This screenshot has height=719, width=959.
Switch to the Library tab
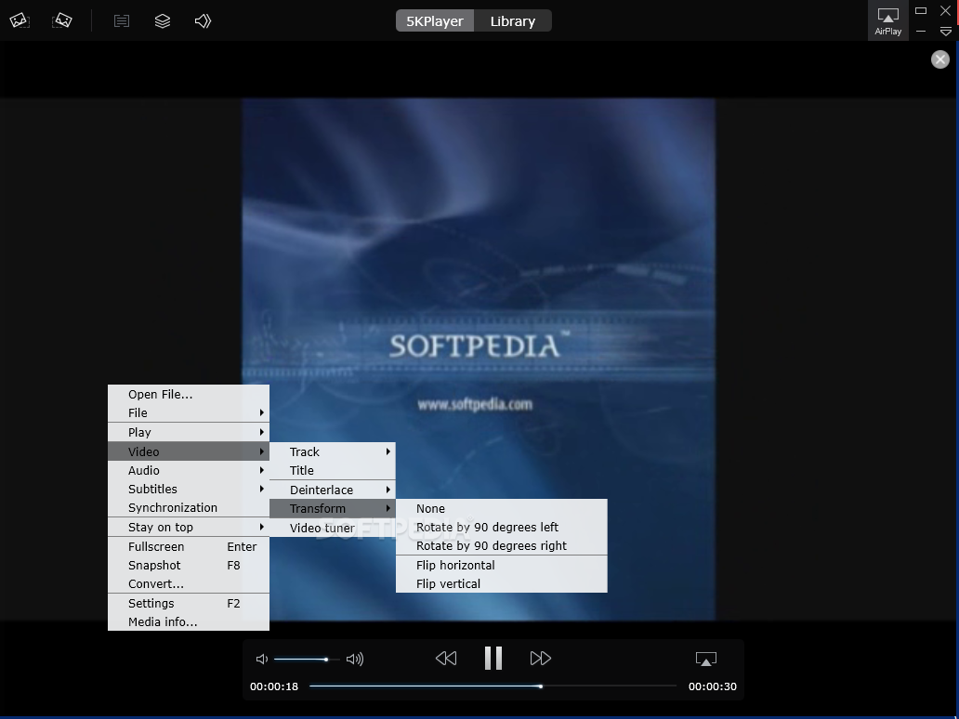coord(513,20)
